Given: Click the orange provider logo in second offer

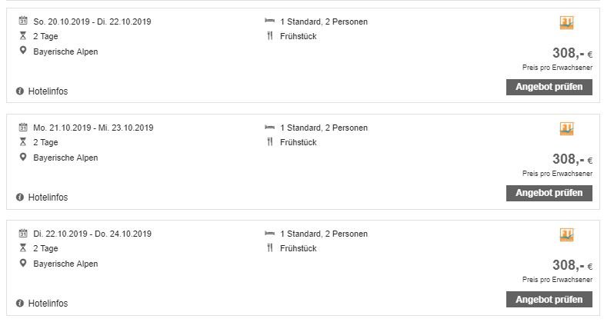Looking at the screenshot, I should tap(566, 129).
